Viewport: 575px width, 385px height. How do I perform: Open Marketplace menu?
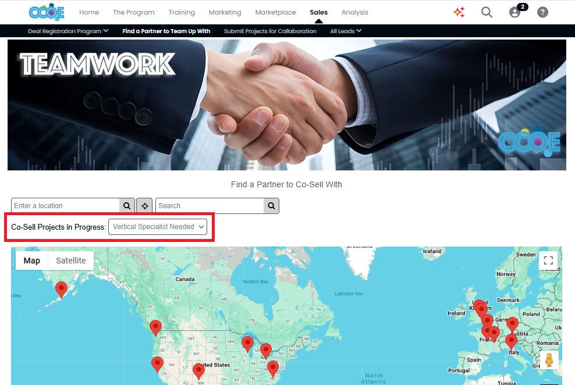275,12
